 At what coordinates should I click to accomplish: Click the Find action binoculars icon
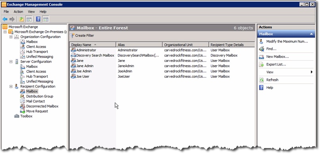[261, 49]
